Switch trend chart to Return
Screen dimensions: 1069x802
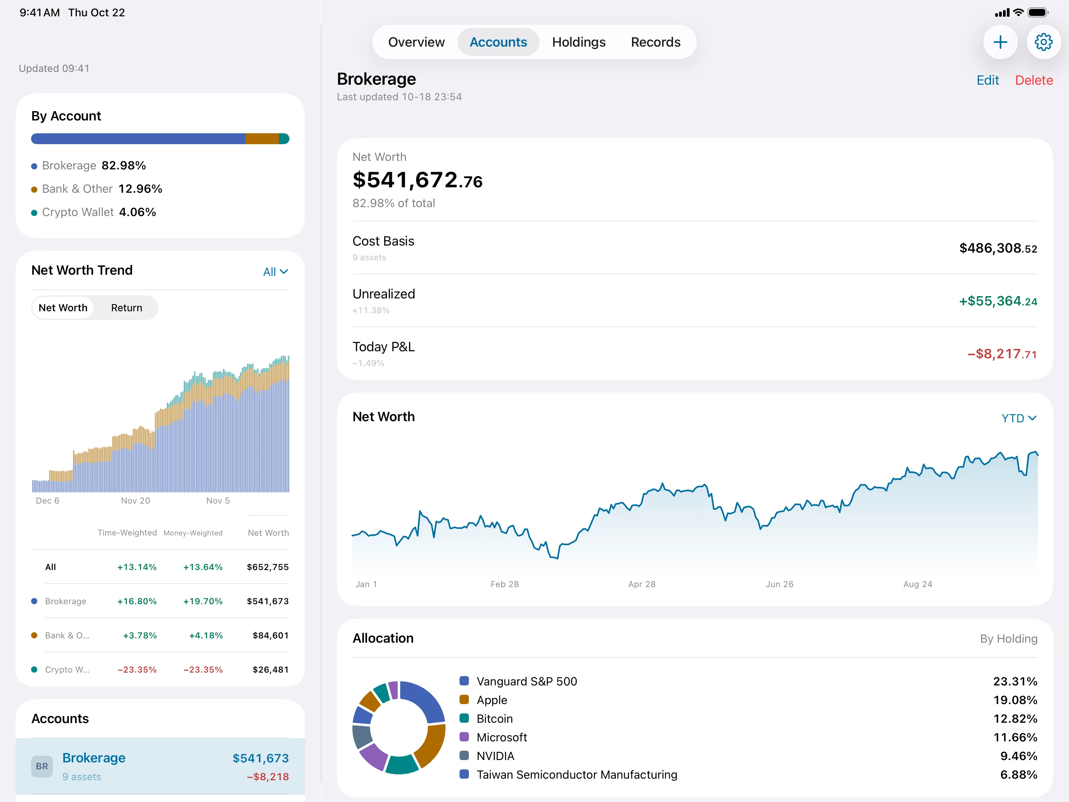click(127, 308)
